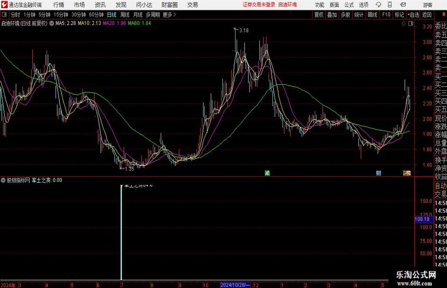Open the 资讯 menu

[x=100, y=5]
